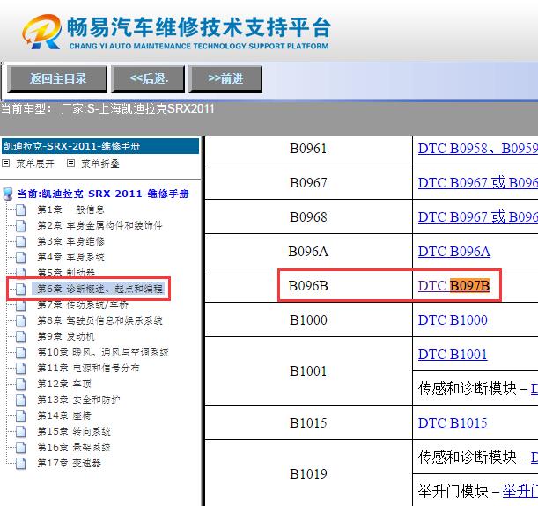
Task: Open chapter 第8章 驾驶员信息和娱乐系统
Action: (99, 320)
